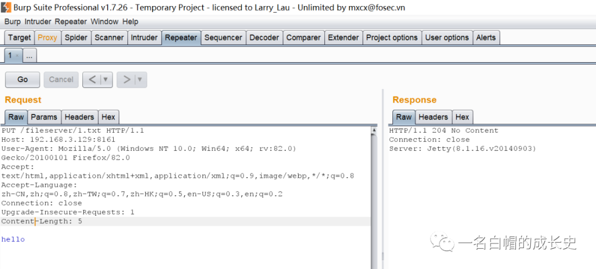
Task: Click the hello request body text
Action: click(x=13, y=239)
